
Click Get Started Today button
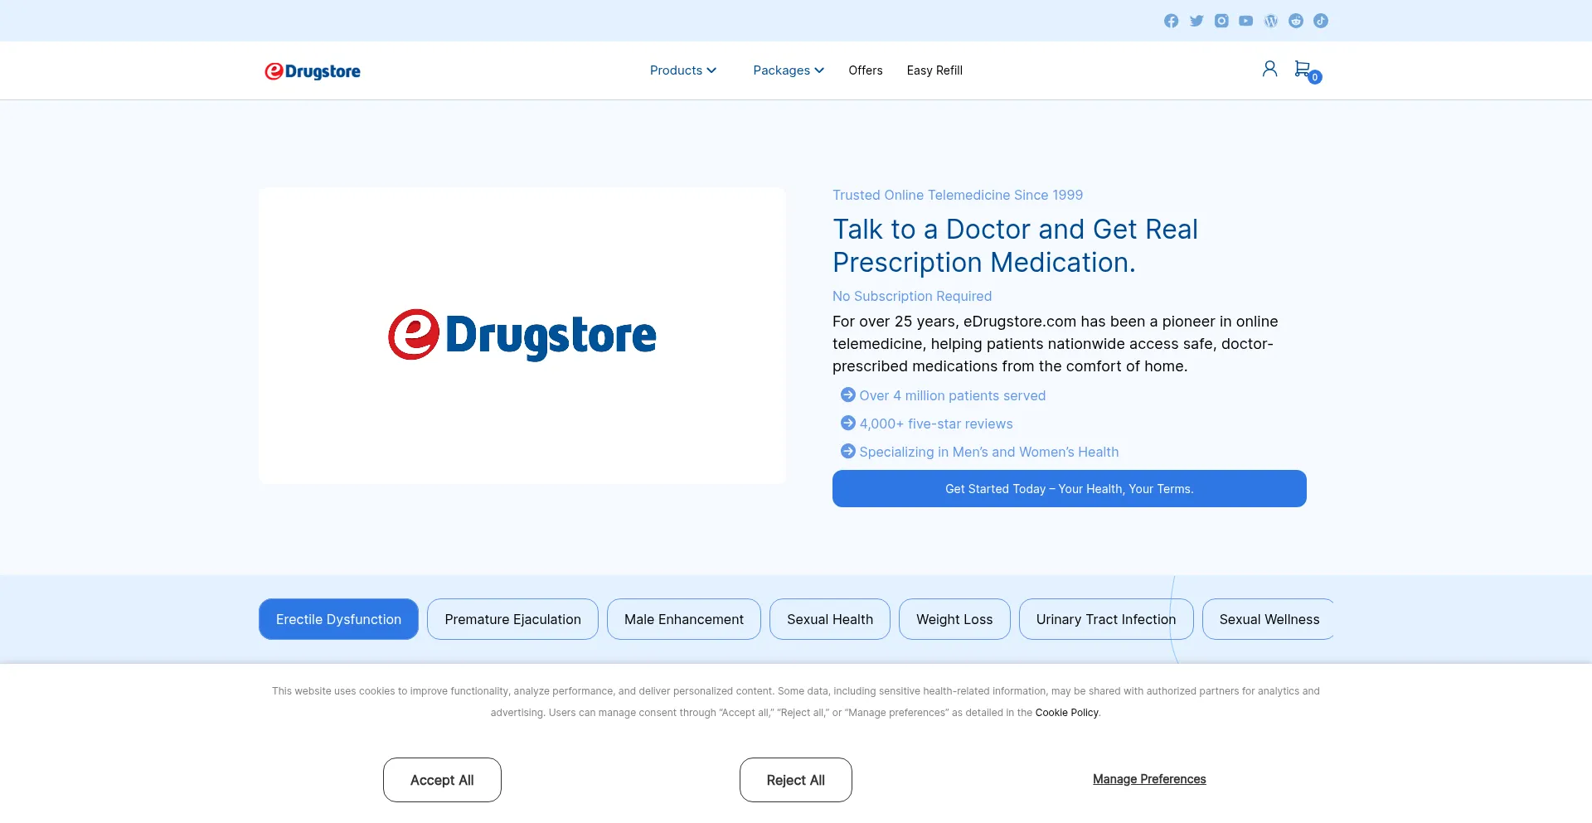tap(1069, 489)
